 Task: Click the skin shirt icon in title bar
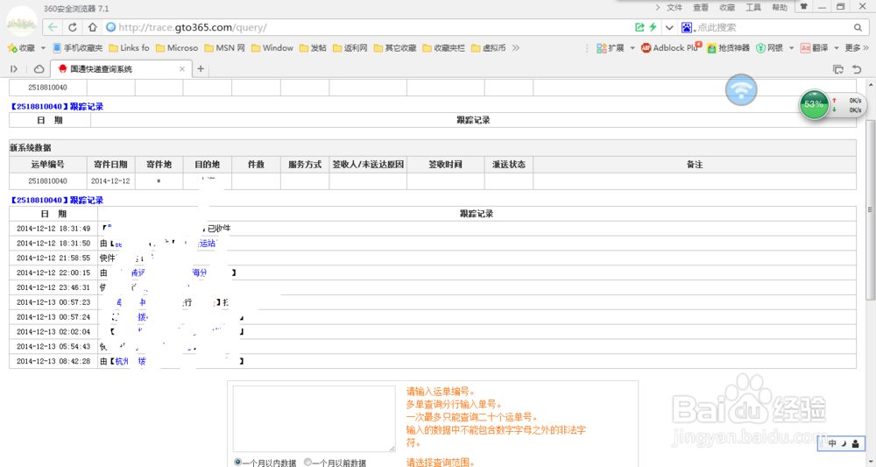(803, 7)
